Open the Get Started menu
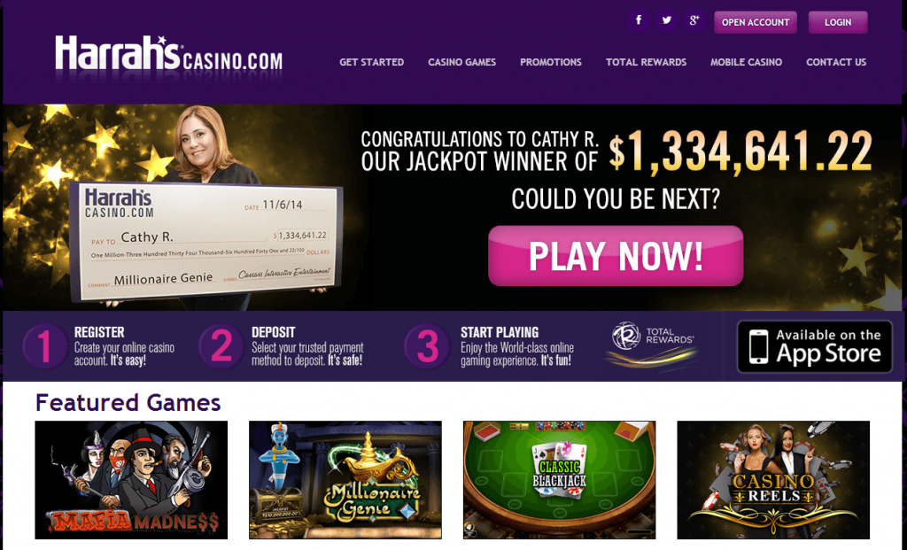907x550 pixels. click(x=371, y=62)
